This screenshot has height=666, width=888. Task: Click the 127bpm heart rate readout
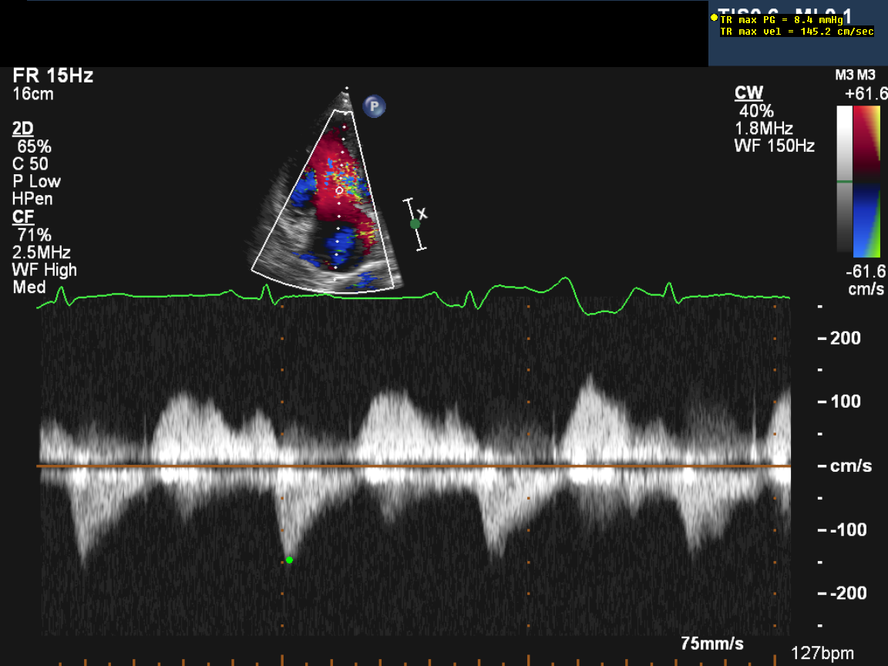[x=822, y=653]
